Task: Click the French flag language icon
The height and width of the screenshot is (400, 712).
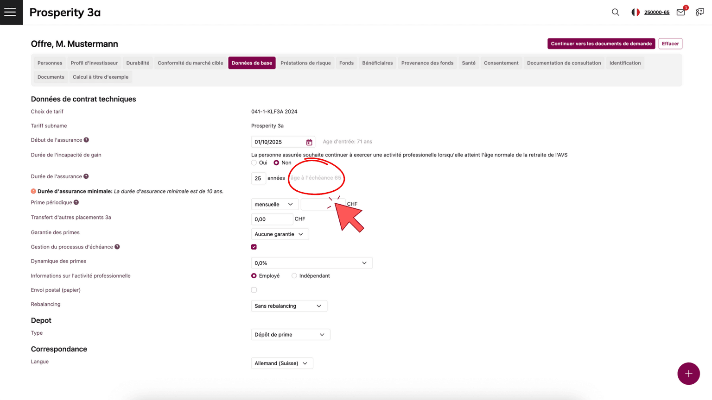Action: click(636, 12)
